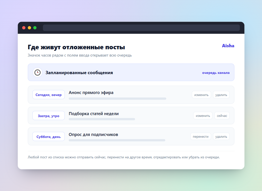Close the window with the red button
The height and width of the screenshot is (191, 262).
click(24, 28)
